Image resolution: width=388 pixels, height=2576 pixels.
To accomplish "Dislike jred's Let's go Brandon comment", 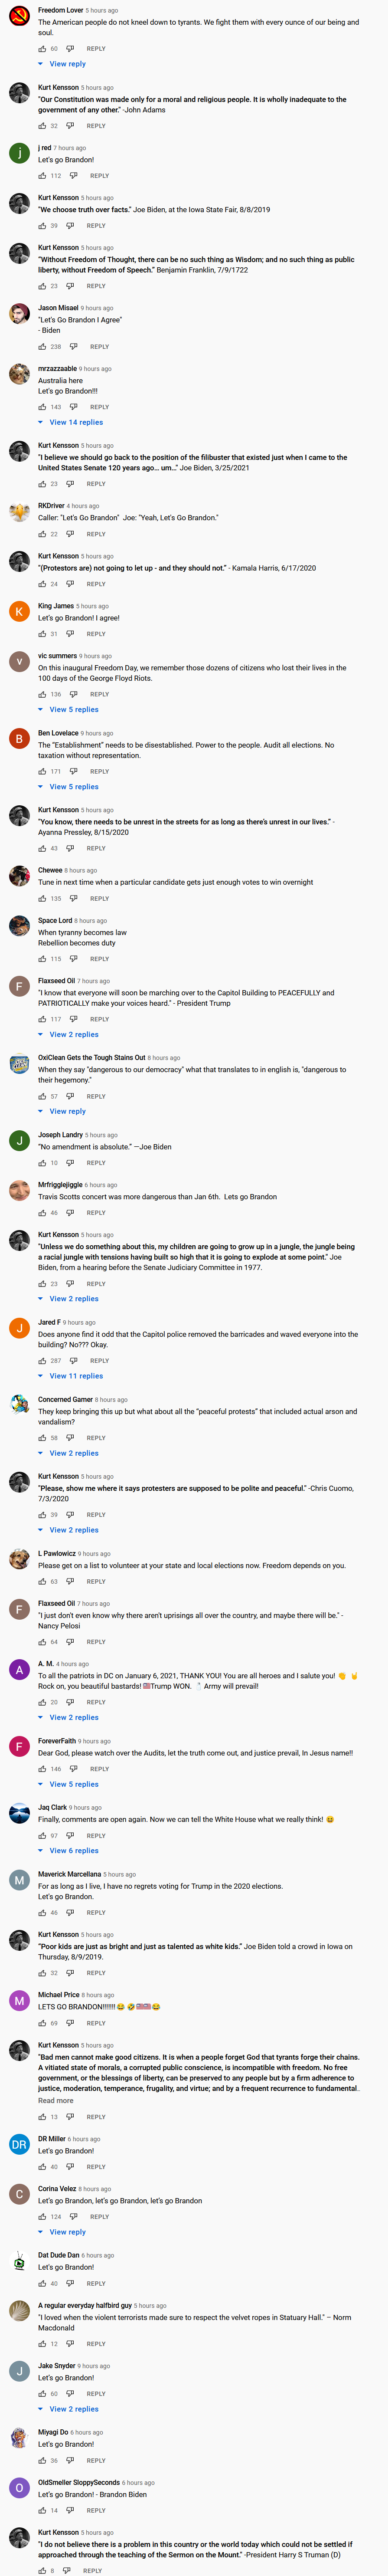I will click(73, 176).
